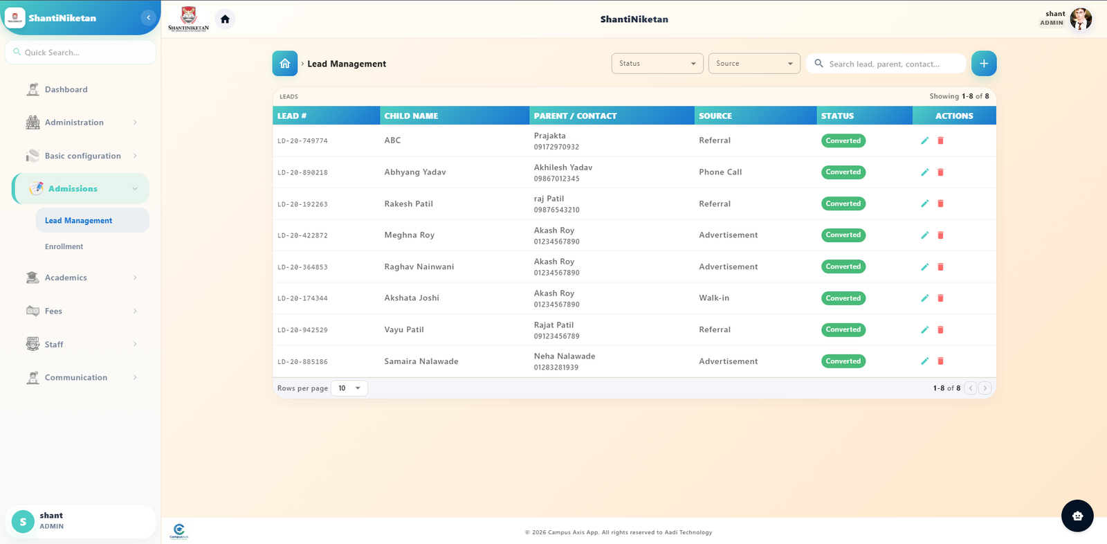Edit the Raghav Nainwani lead
1107x544 pixels.
[x=924, y=266]
